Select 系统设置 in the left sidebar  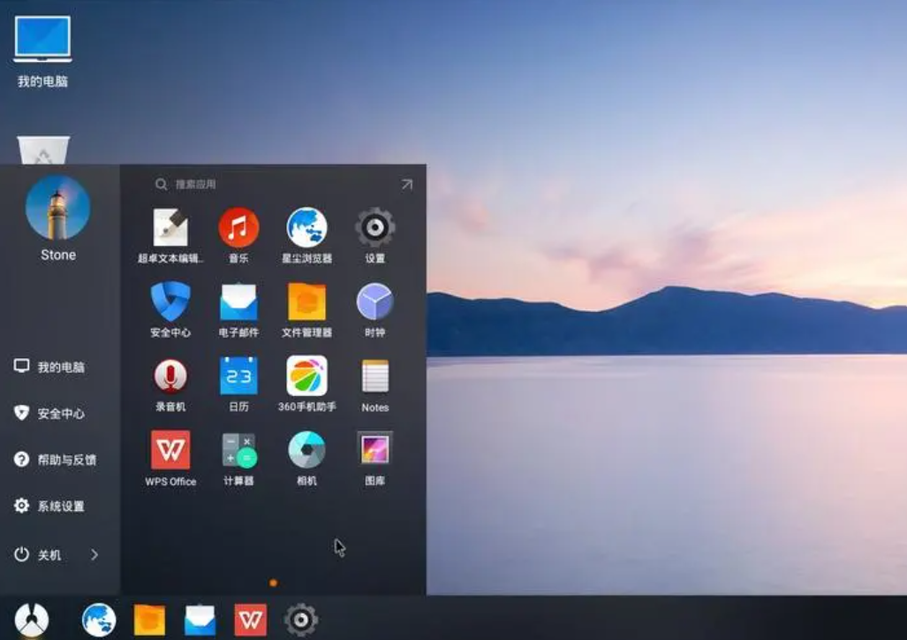(x=60, y=507)
